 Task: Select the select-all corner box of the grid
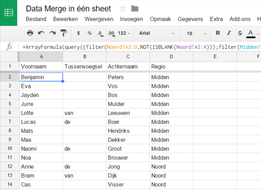click(9, 57)
